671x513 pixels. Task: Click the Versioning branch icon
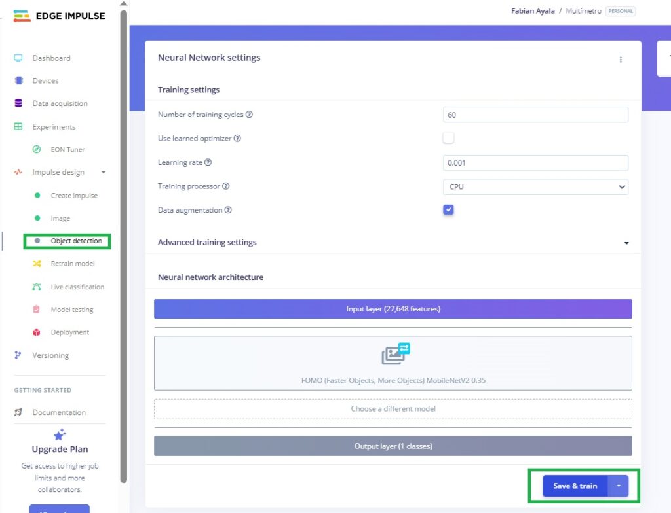click(18, 355)
